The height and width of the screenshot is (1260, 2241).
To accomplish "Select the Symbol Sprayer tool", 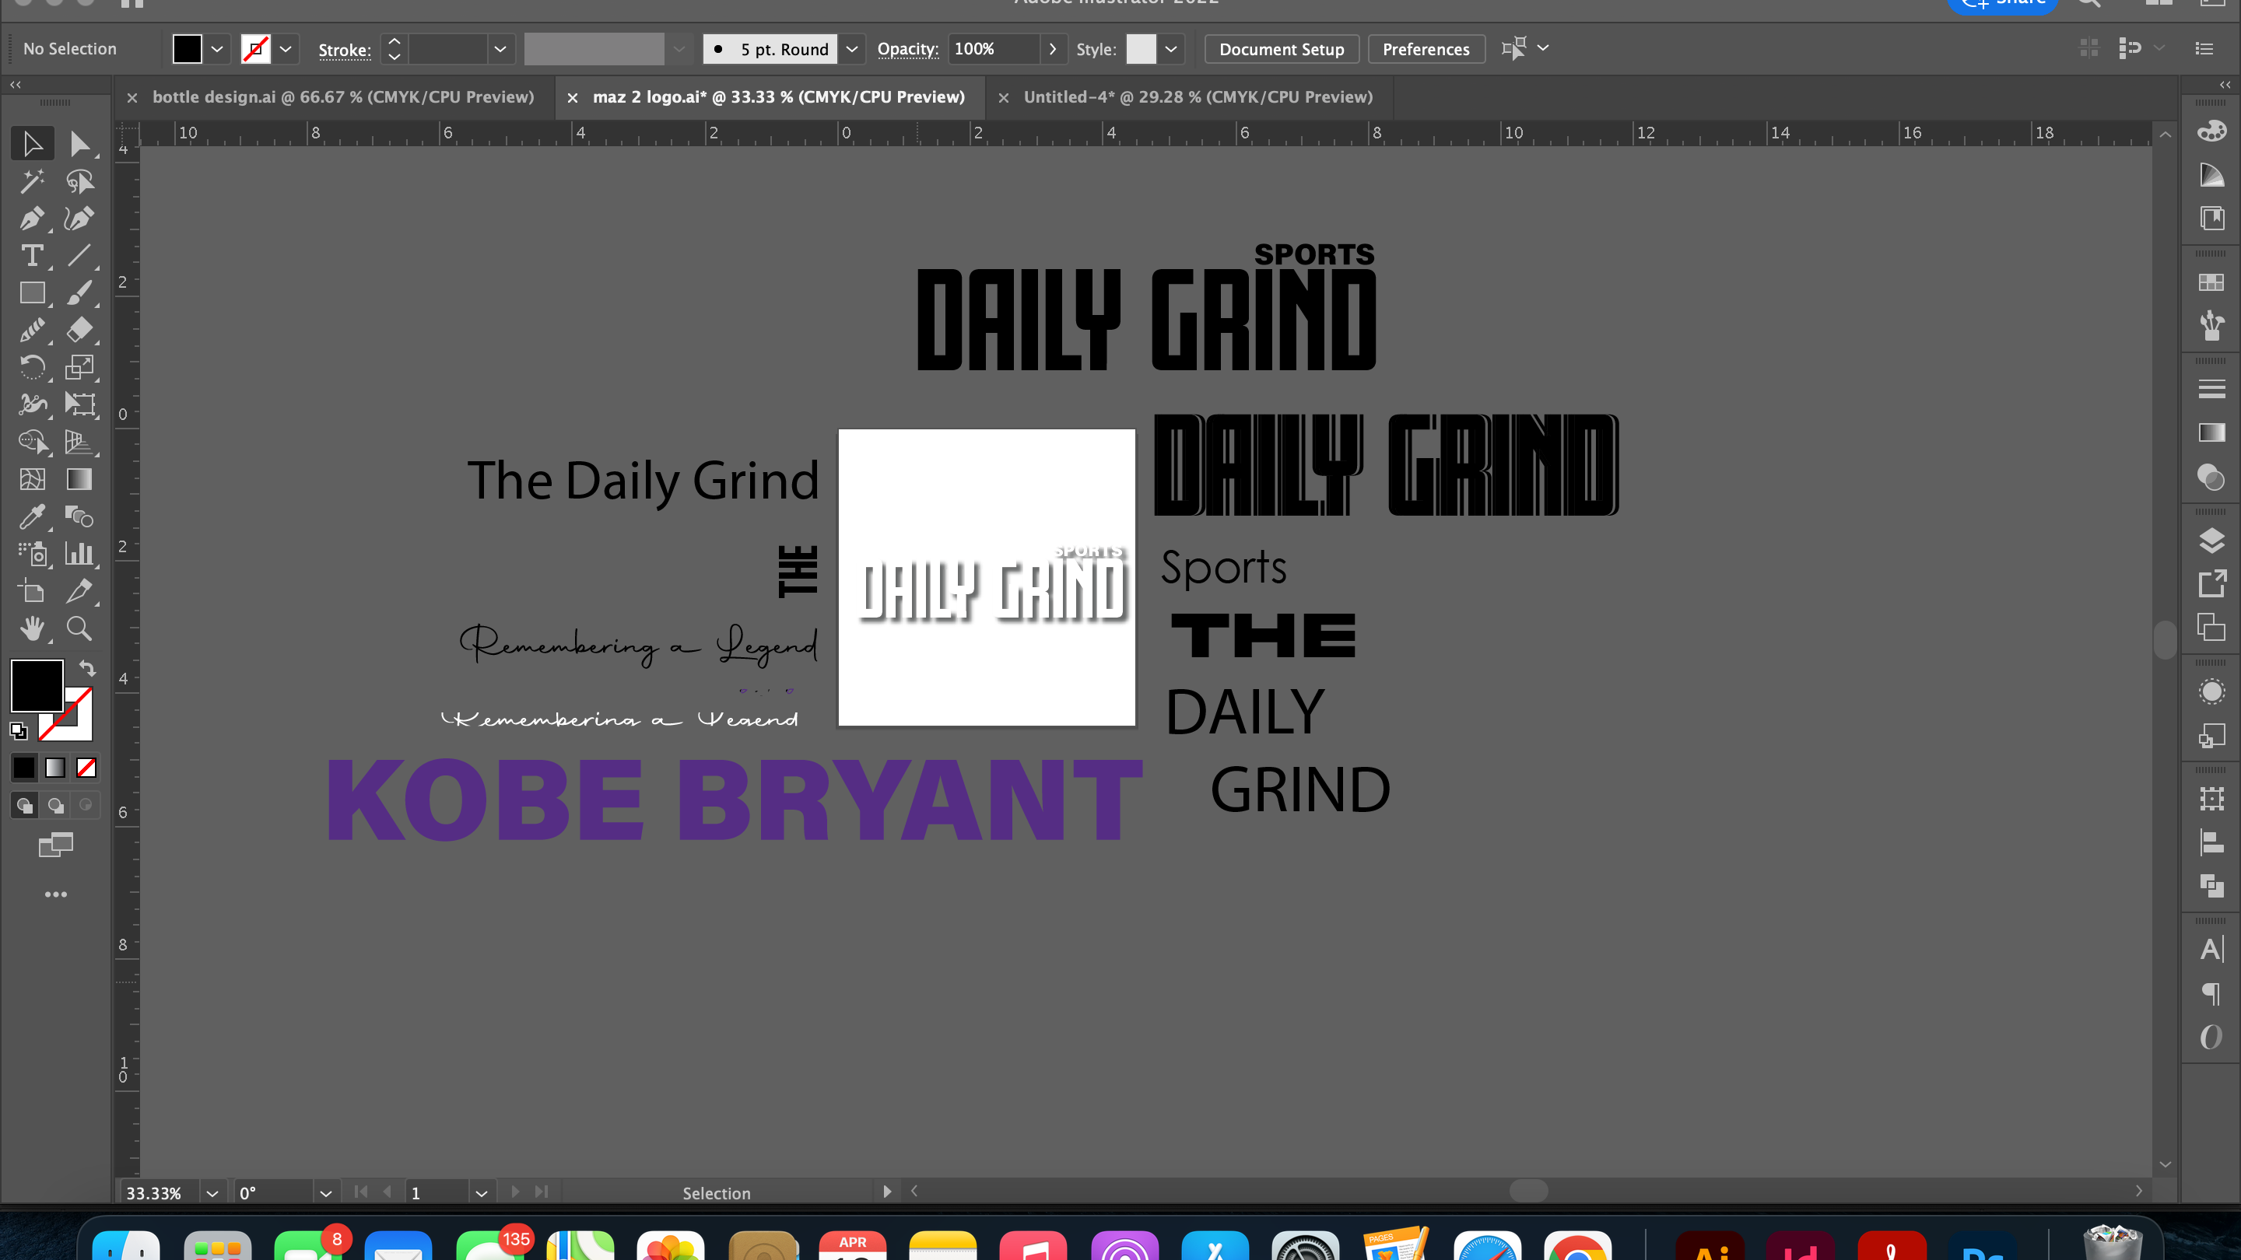I will (32, 554).
